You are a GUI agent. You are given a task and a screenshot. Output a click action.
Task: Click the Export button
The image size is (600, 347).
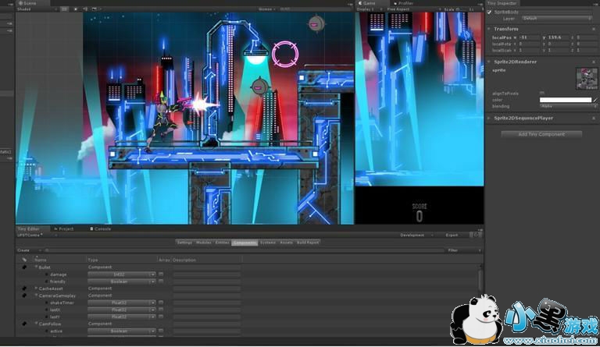coord(452,235)
